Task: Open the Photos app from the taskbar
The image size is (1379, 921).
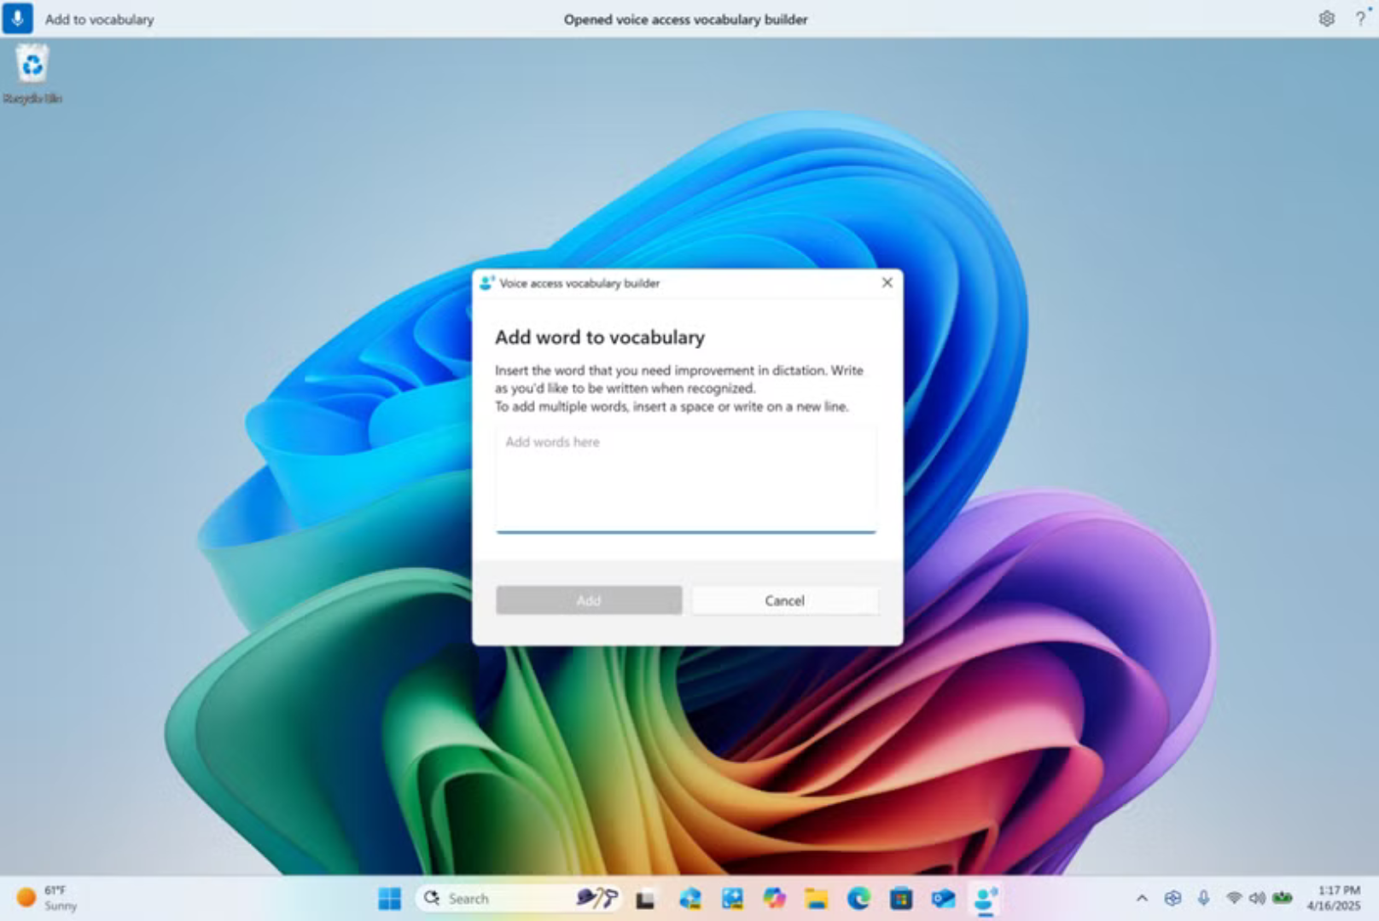Action: click(730, 897)
